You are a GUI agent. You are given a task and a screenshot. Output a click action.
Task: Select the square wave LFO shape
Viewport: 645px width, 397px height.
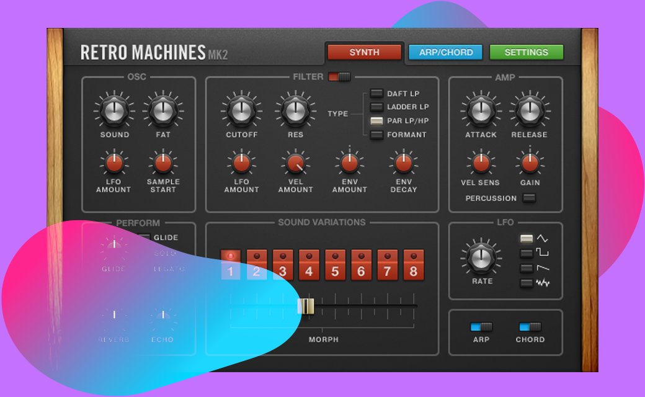point(527,253)
